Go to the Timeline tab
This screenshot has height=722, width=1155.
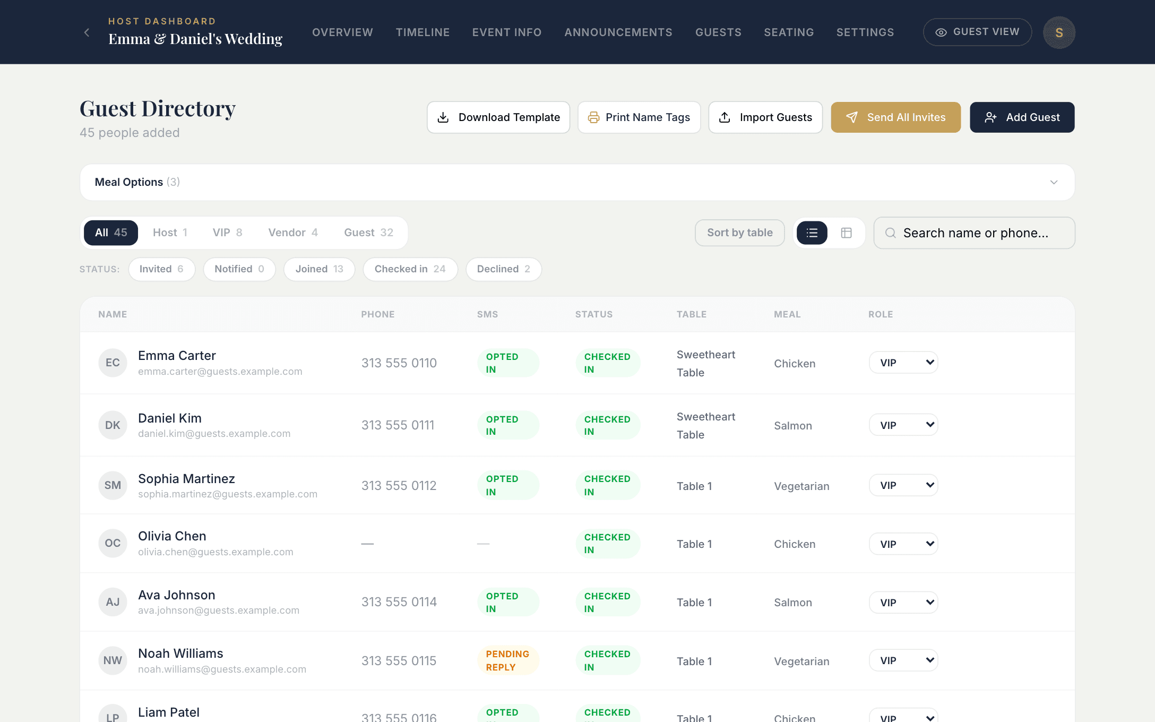pos(423,32)
